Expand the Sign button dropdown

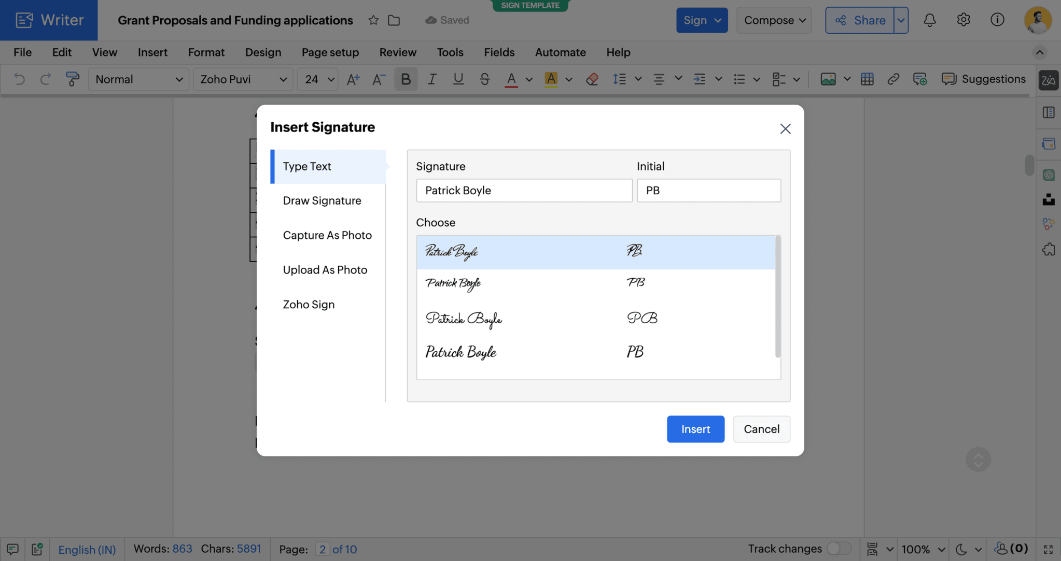point(718,20)
